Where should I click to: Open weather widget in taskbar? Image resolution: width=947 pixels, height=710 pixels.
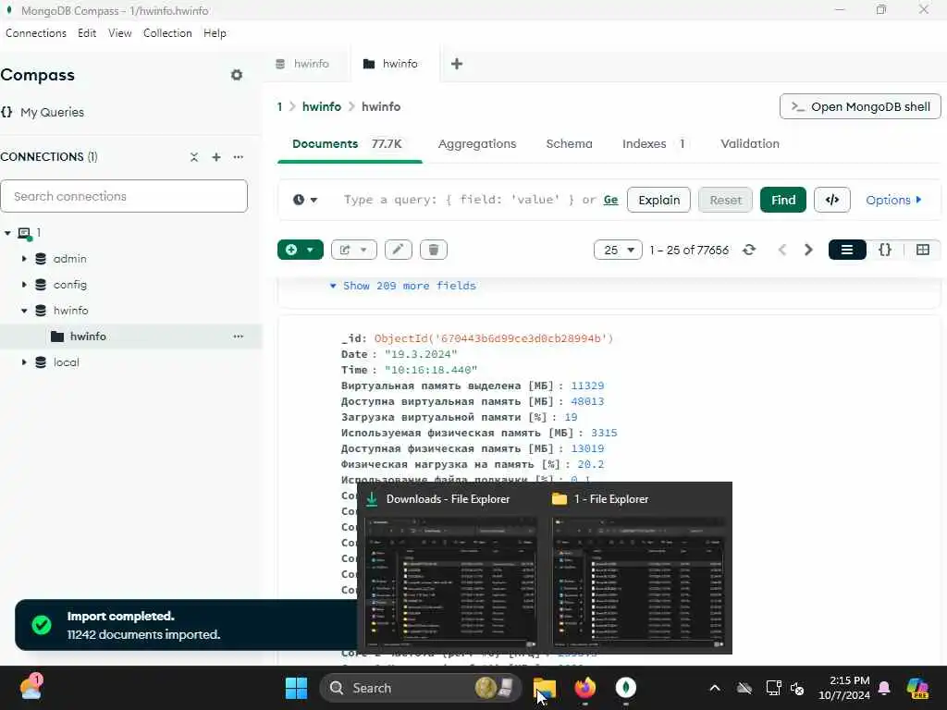coord(31,687)
